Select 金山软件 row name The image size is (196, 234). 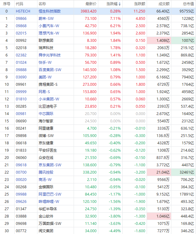(46, 216)
